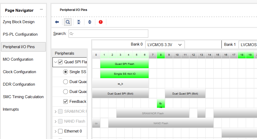Click the Single SS 4bit IO pin block
Viewport: 257px width, 139px height.
[124, 74]
